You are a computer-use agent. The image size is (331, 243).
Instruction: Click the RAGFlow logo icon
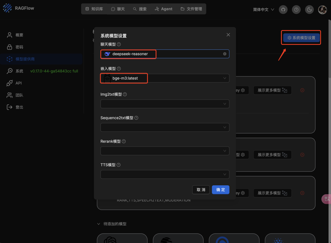click(7, 8)
